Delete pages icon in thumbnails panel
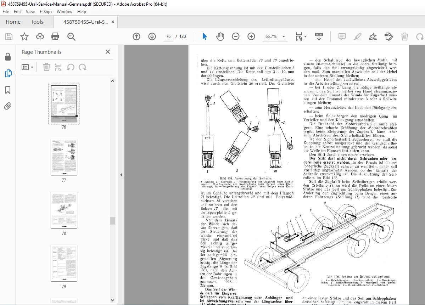425x305 pixels. (47, 67)
